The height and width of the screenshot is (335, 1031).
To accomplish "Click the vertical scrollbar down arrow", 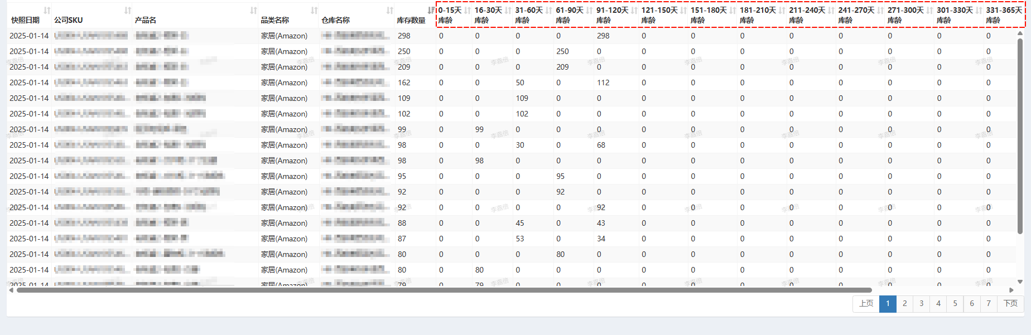I will 1020,282.
